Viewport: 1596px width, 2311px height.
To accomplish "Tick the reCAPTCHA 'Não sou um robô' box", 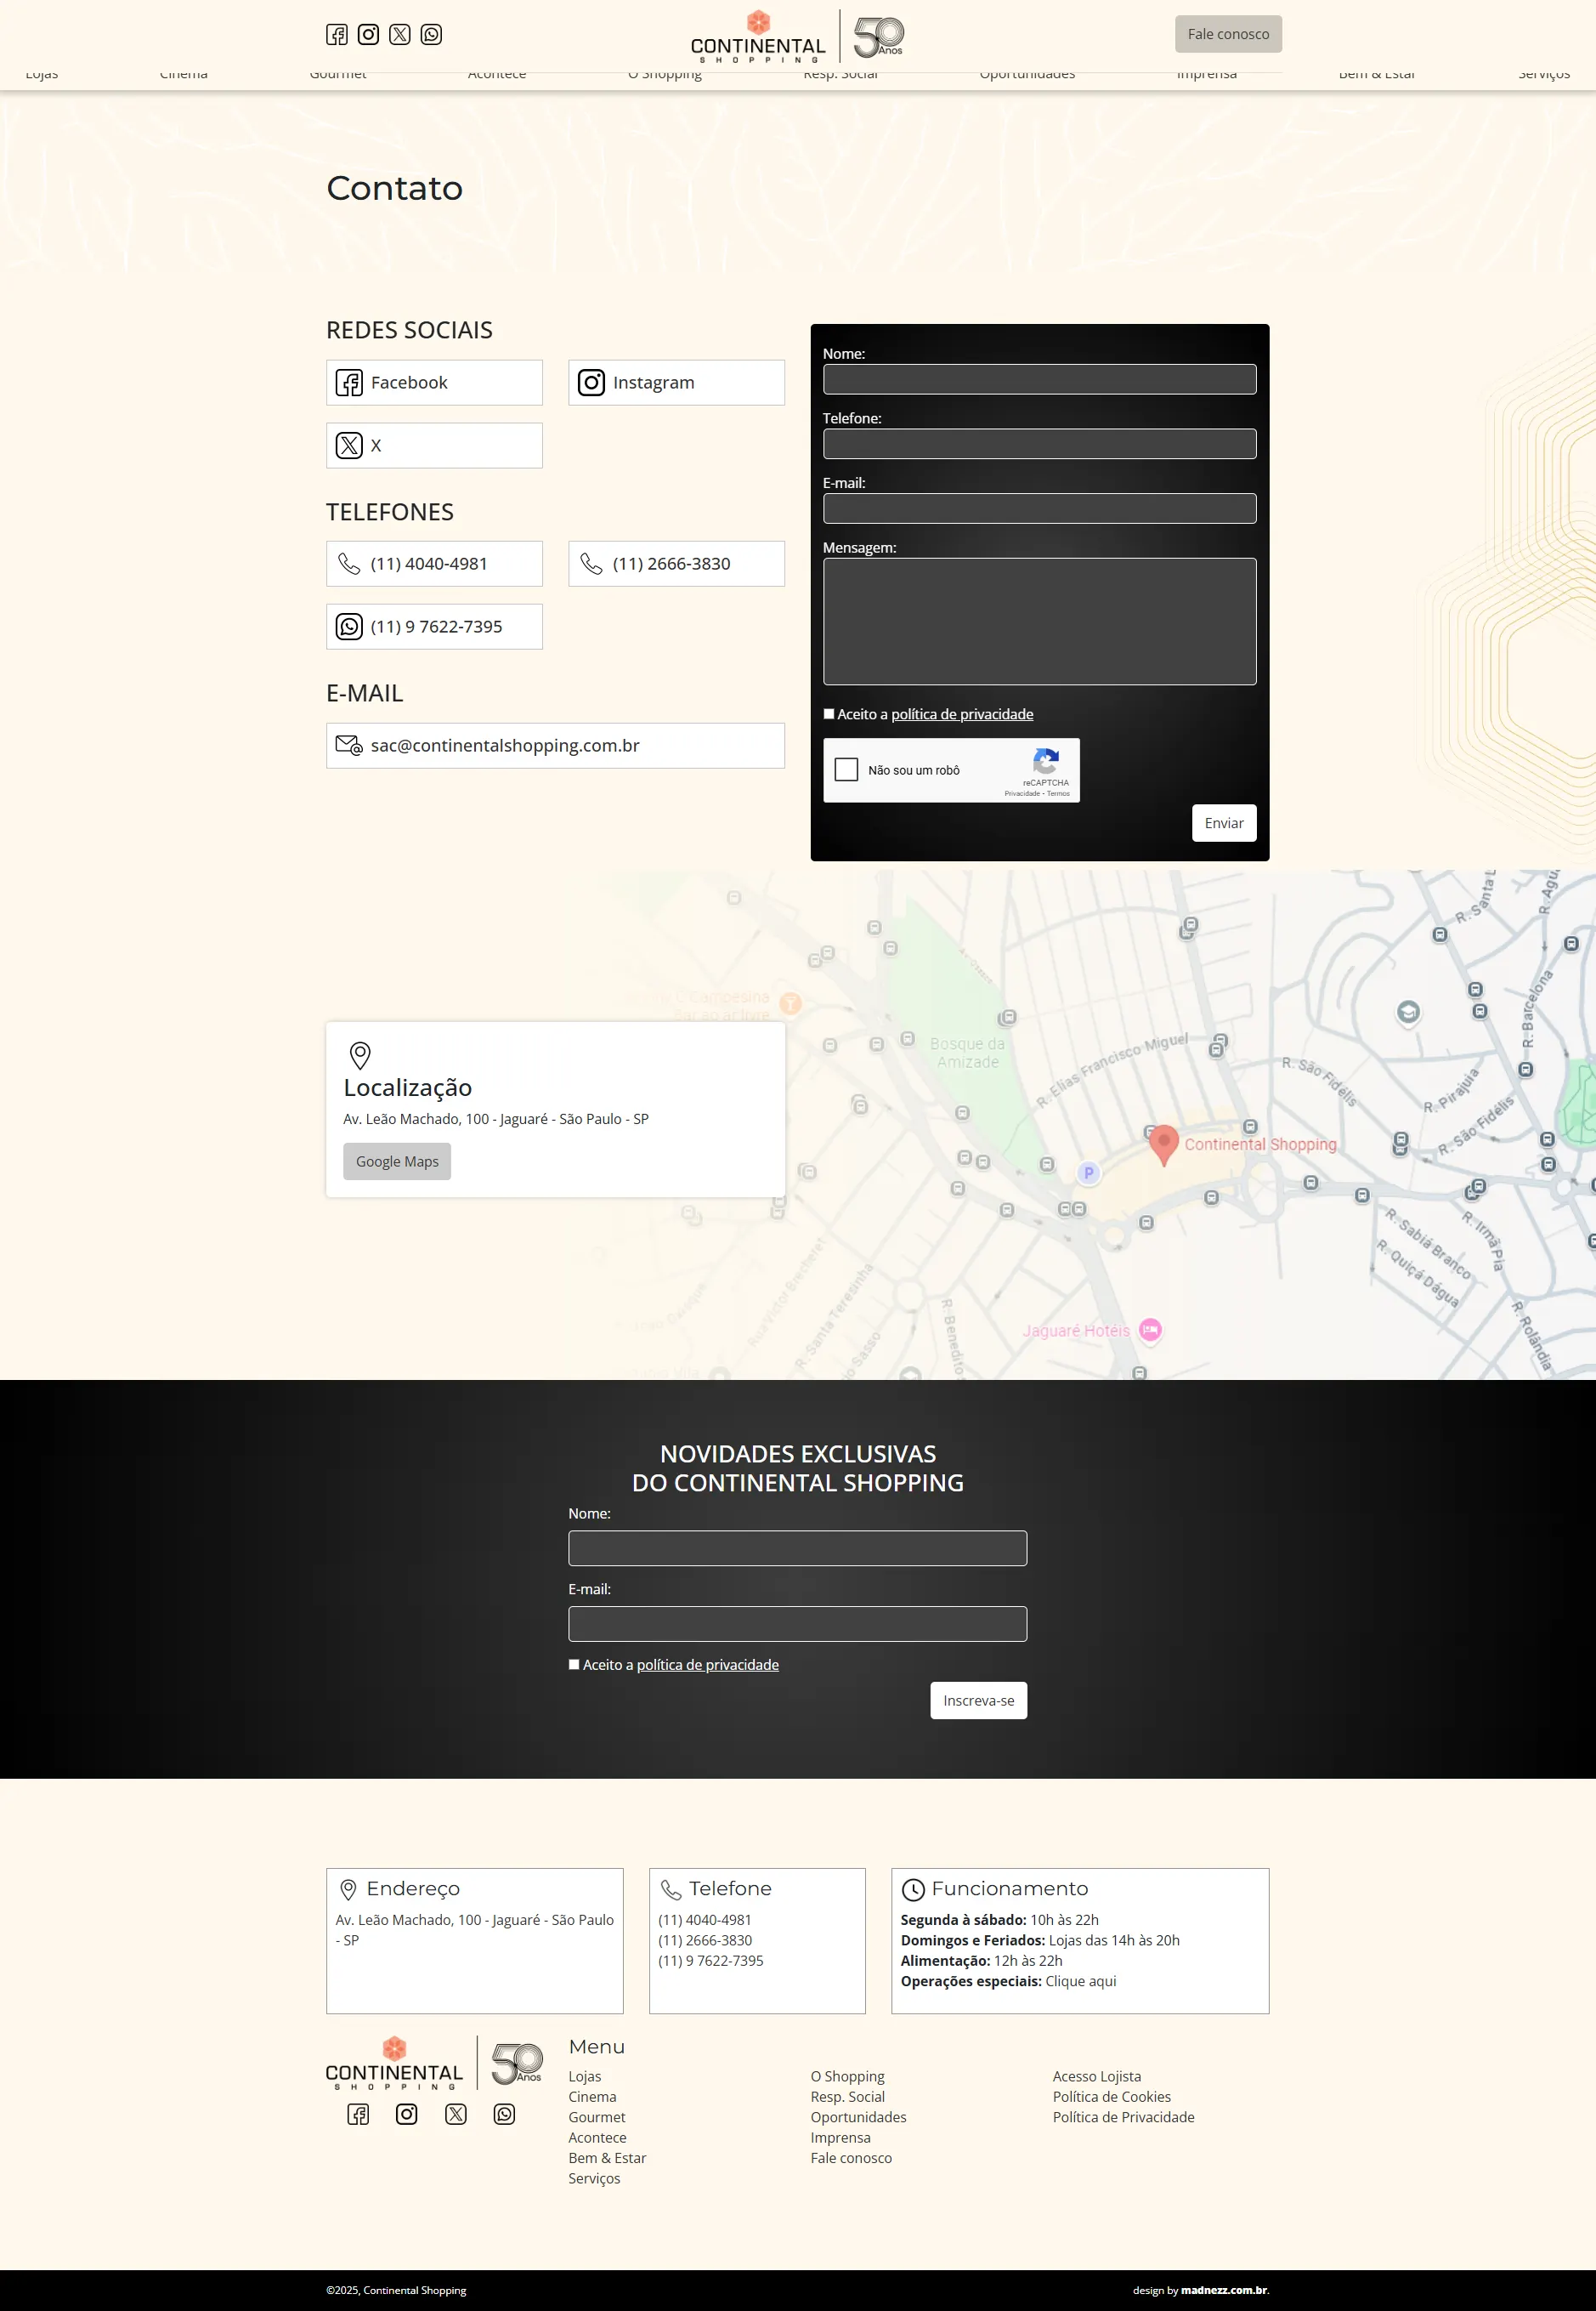I will 846,769.
